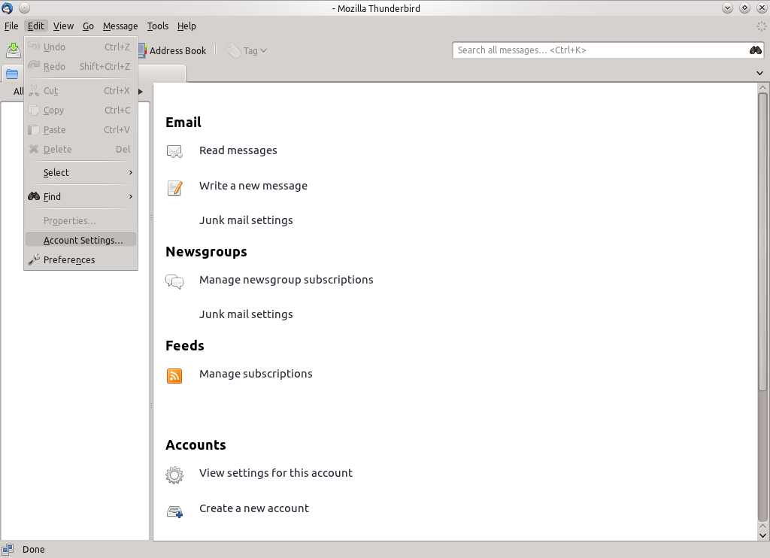Open the Tag dropdown in the toolbar

pyautogui.click(x=247, y=50)
